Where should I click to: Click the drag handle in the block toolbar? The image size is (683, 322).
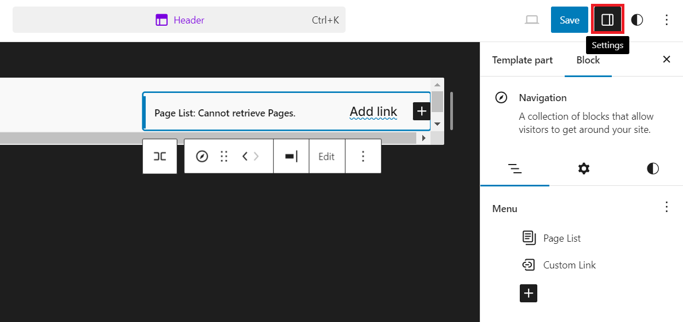pyautogui.click(x=223, y=156)
